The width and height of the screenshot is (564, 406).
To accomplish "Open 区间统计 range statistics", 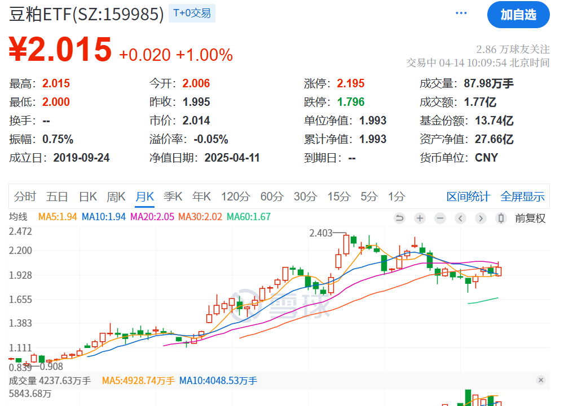I will click(x=468, y=197).
